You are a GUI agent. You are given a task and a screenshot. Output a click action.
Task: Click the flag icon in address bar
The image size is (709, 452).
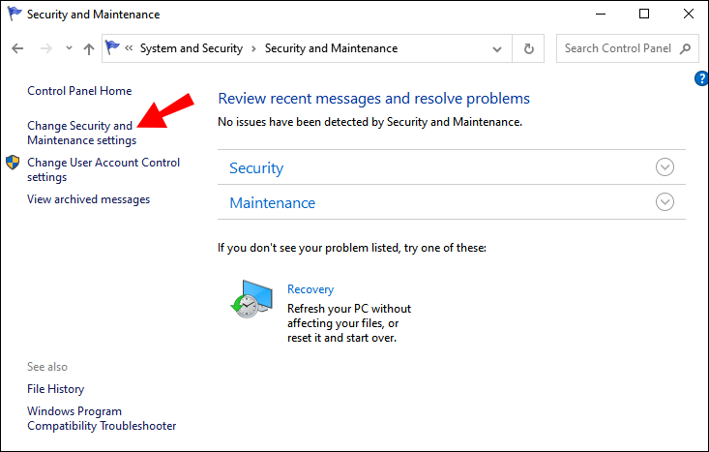coord(112,47)
